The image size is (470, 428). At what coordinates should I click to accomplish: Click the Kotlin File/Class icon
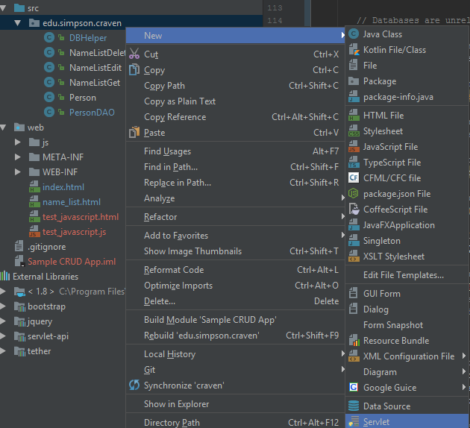pos(354,50)
